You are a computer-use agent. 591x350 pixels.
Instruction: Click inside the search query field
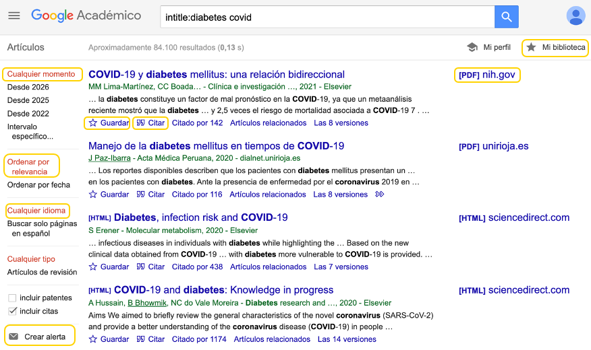tap(324, 17)
